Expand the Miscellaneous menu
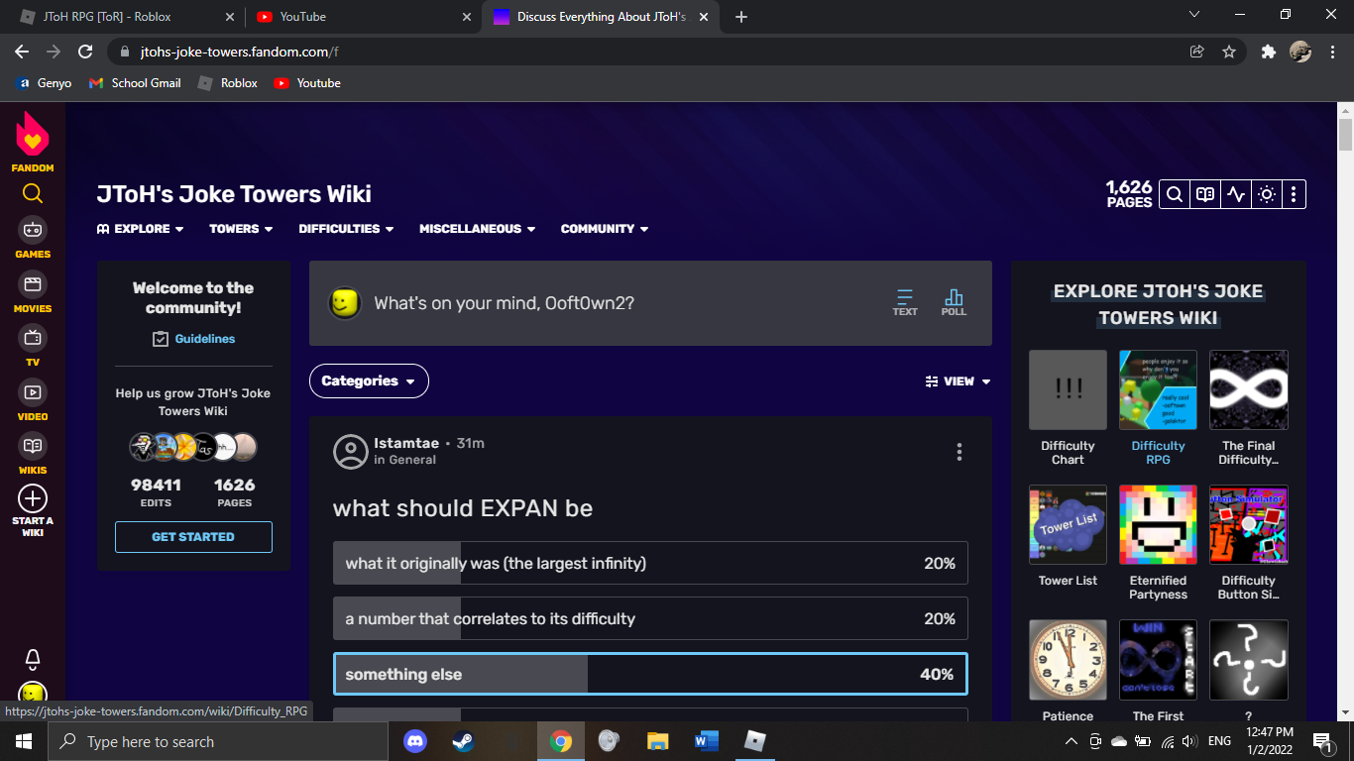Image resolution: width=1354 pixels, height=761 pixels. click(477, 229)
